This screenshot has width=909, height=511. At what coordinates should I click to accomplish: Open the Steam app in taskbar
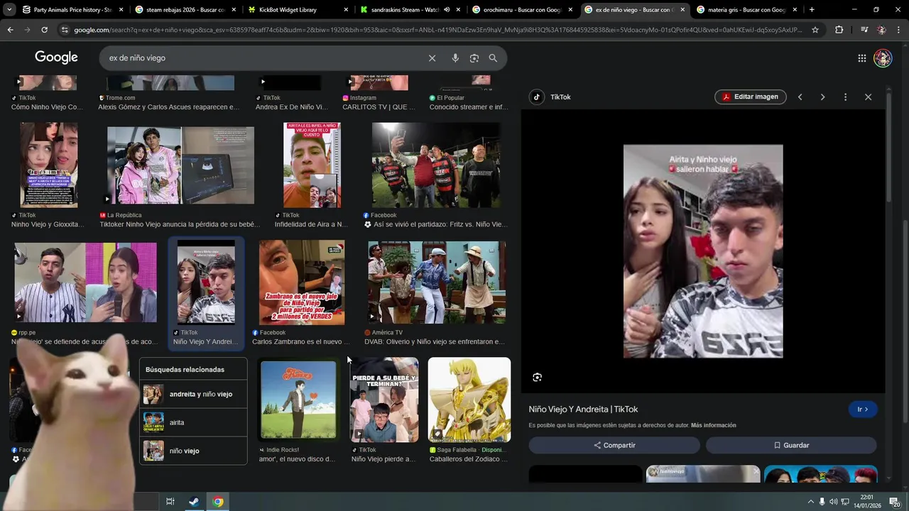click(x=194, y=502)
